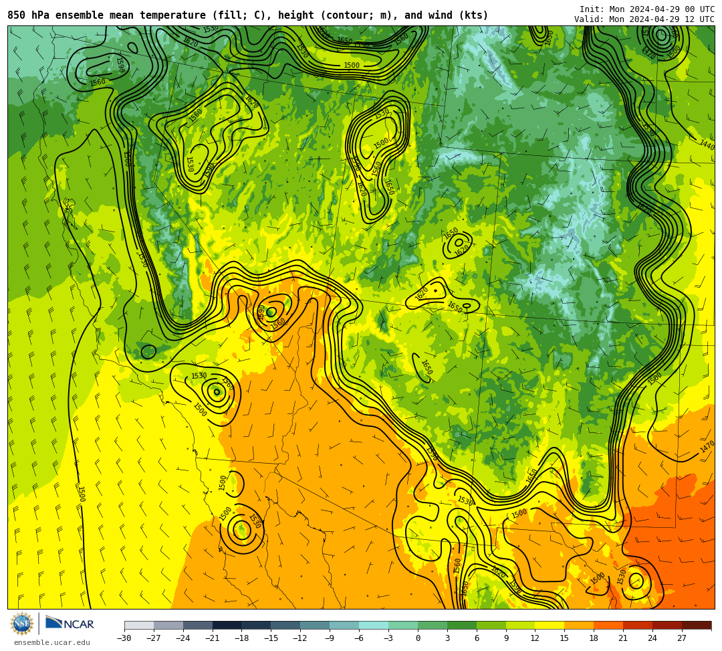Click the −21 colorbar tick label
The image size is (722, 651).
coord(213,638)
